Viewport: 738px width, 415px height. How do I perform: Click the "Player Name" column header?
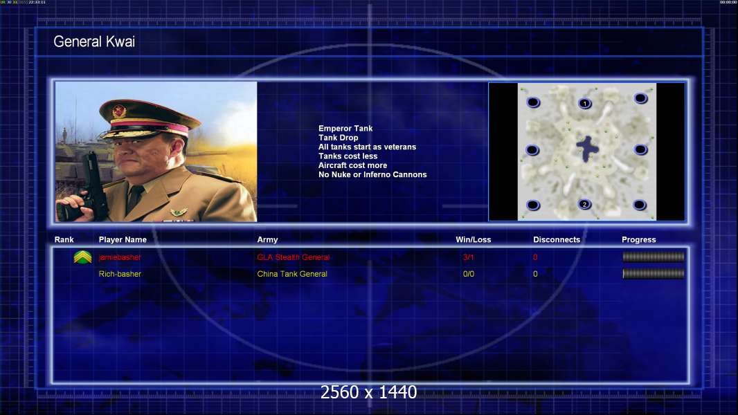point(123,240)
